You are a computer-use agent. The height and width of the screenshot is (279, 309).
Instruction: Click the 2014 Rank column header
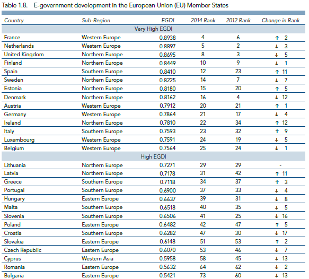[203, 20]
